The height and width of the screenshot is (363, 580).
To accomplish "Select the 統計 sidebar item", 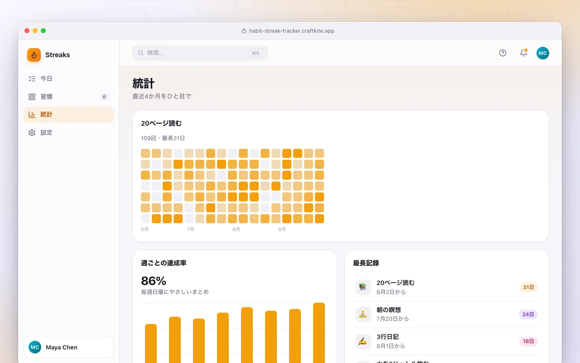I will (69, 115).
